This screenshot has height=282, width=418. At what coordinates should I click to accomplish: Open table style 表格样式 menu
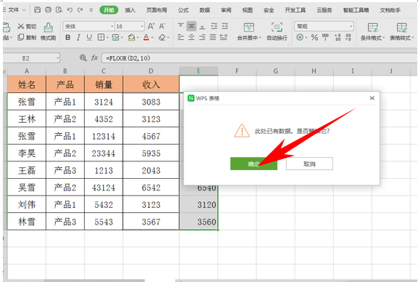point(402,31)
